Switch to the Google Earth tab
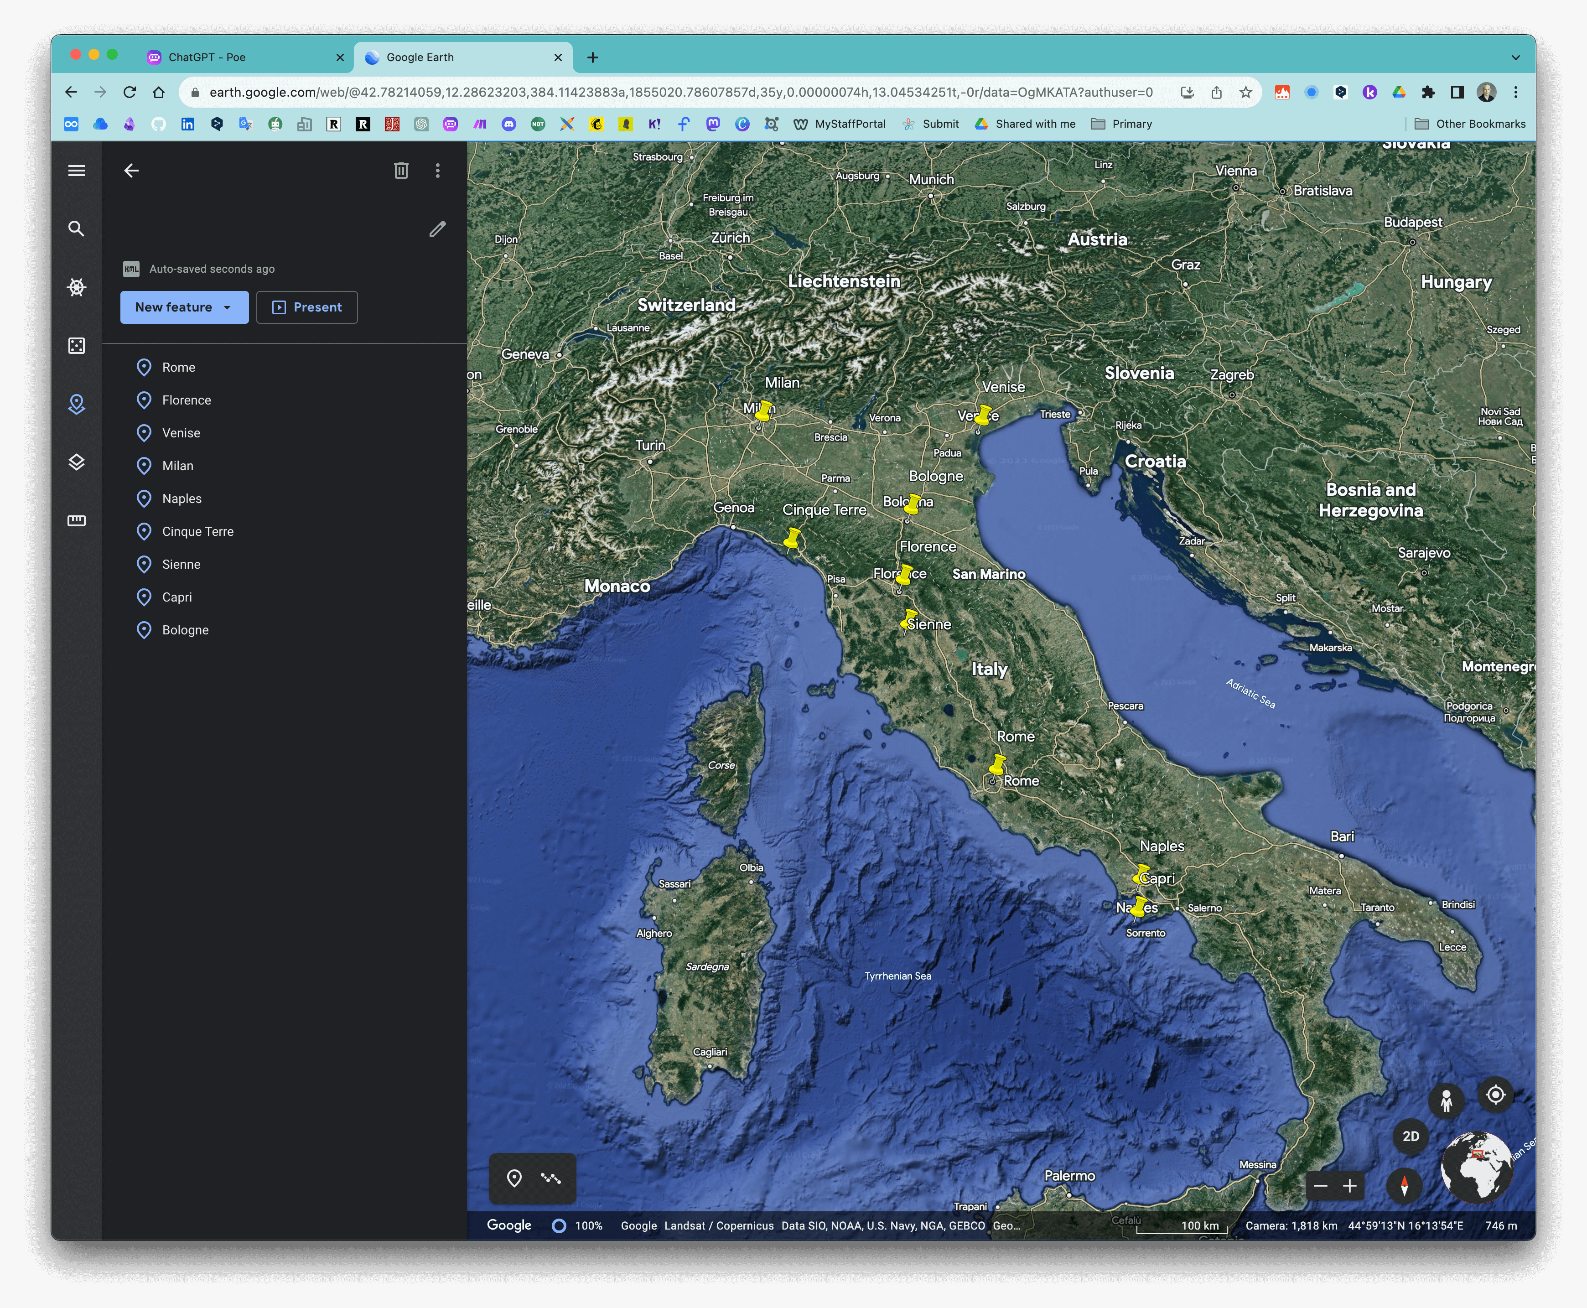 (462, 57)
